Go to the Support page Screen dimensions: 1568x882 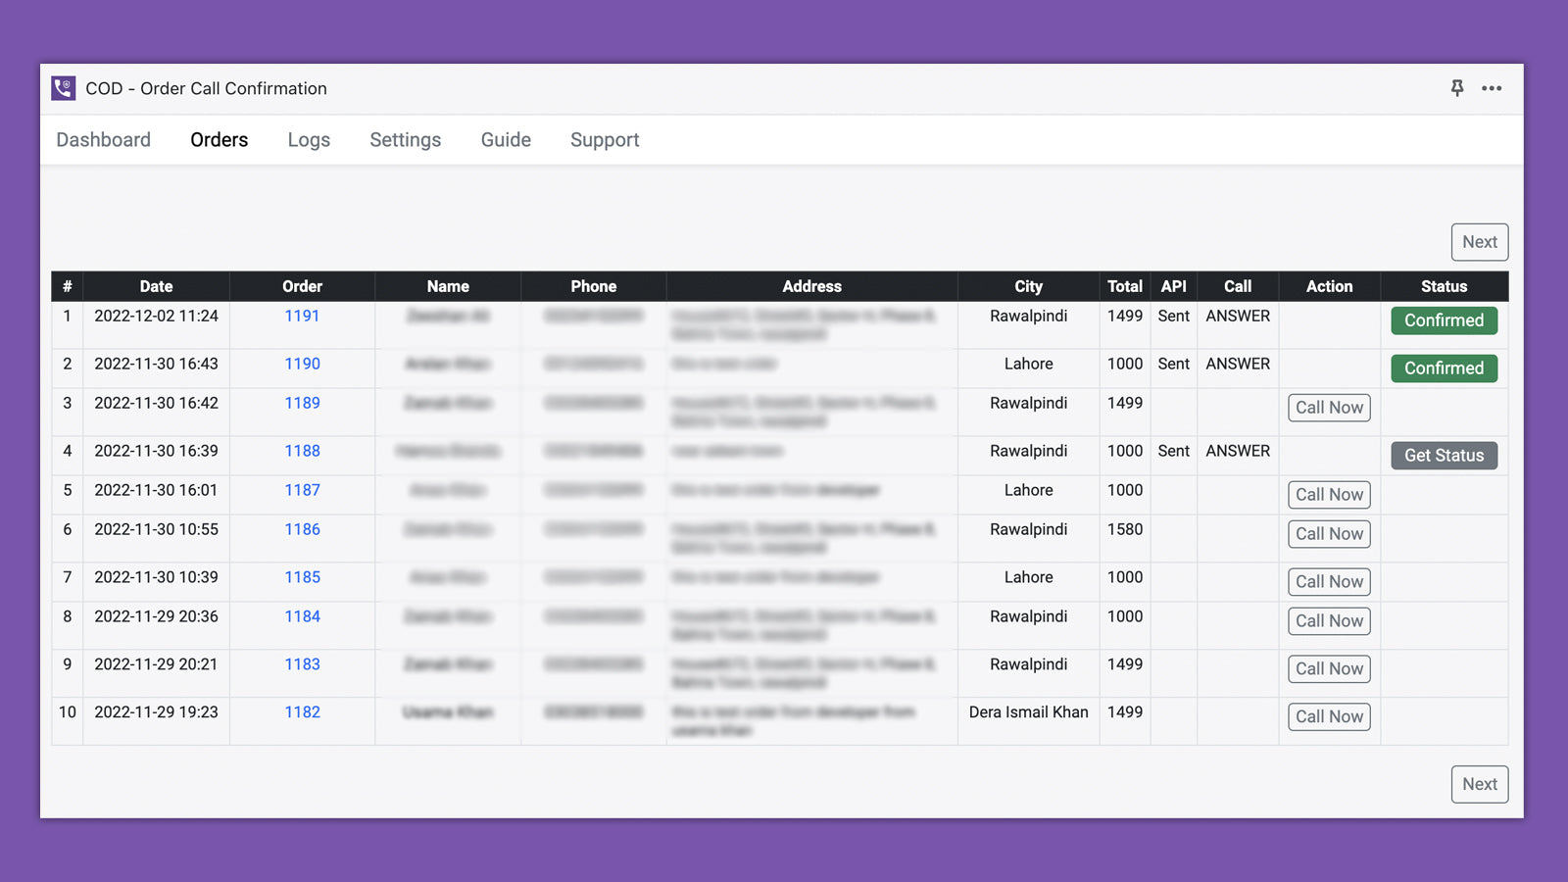(x=605, y=139)
